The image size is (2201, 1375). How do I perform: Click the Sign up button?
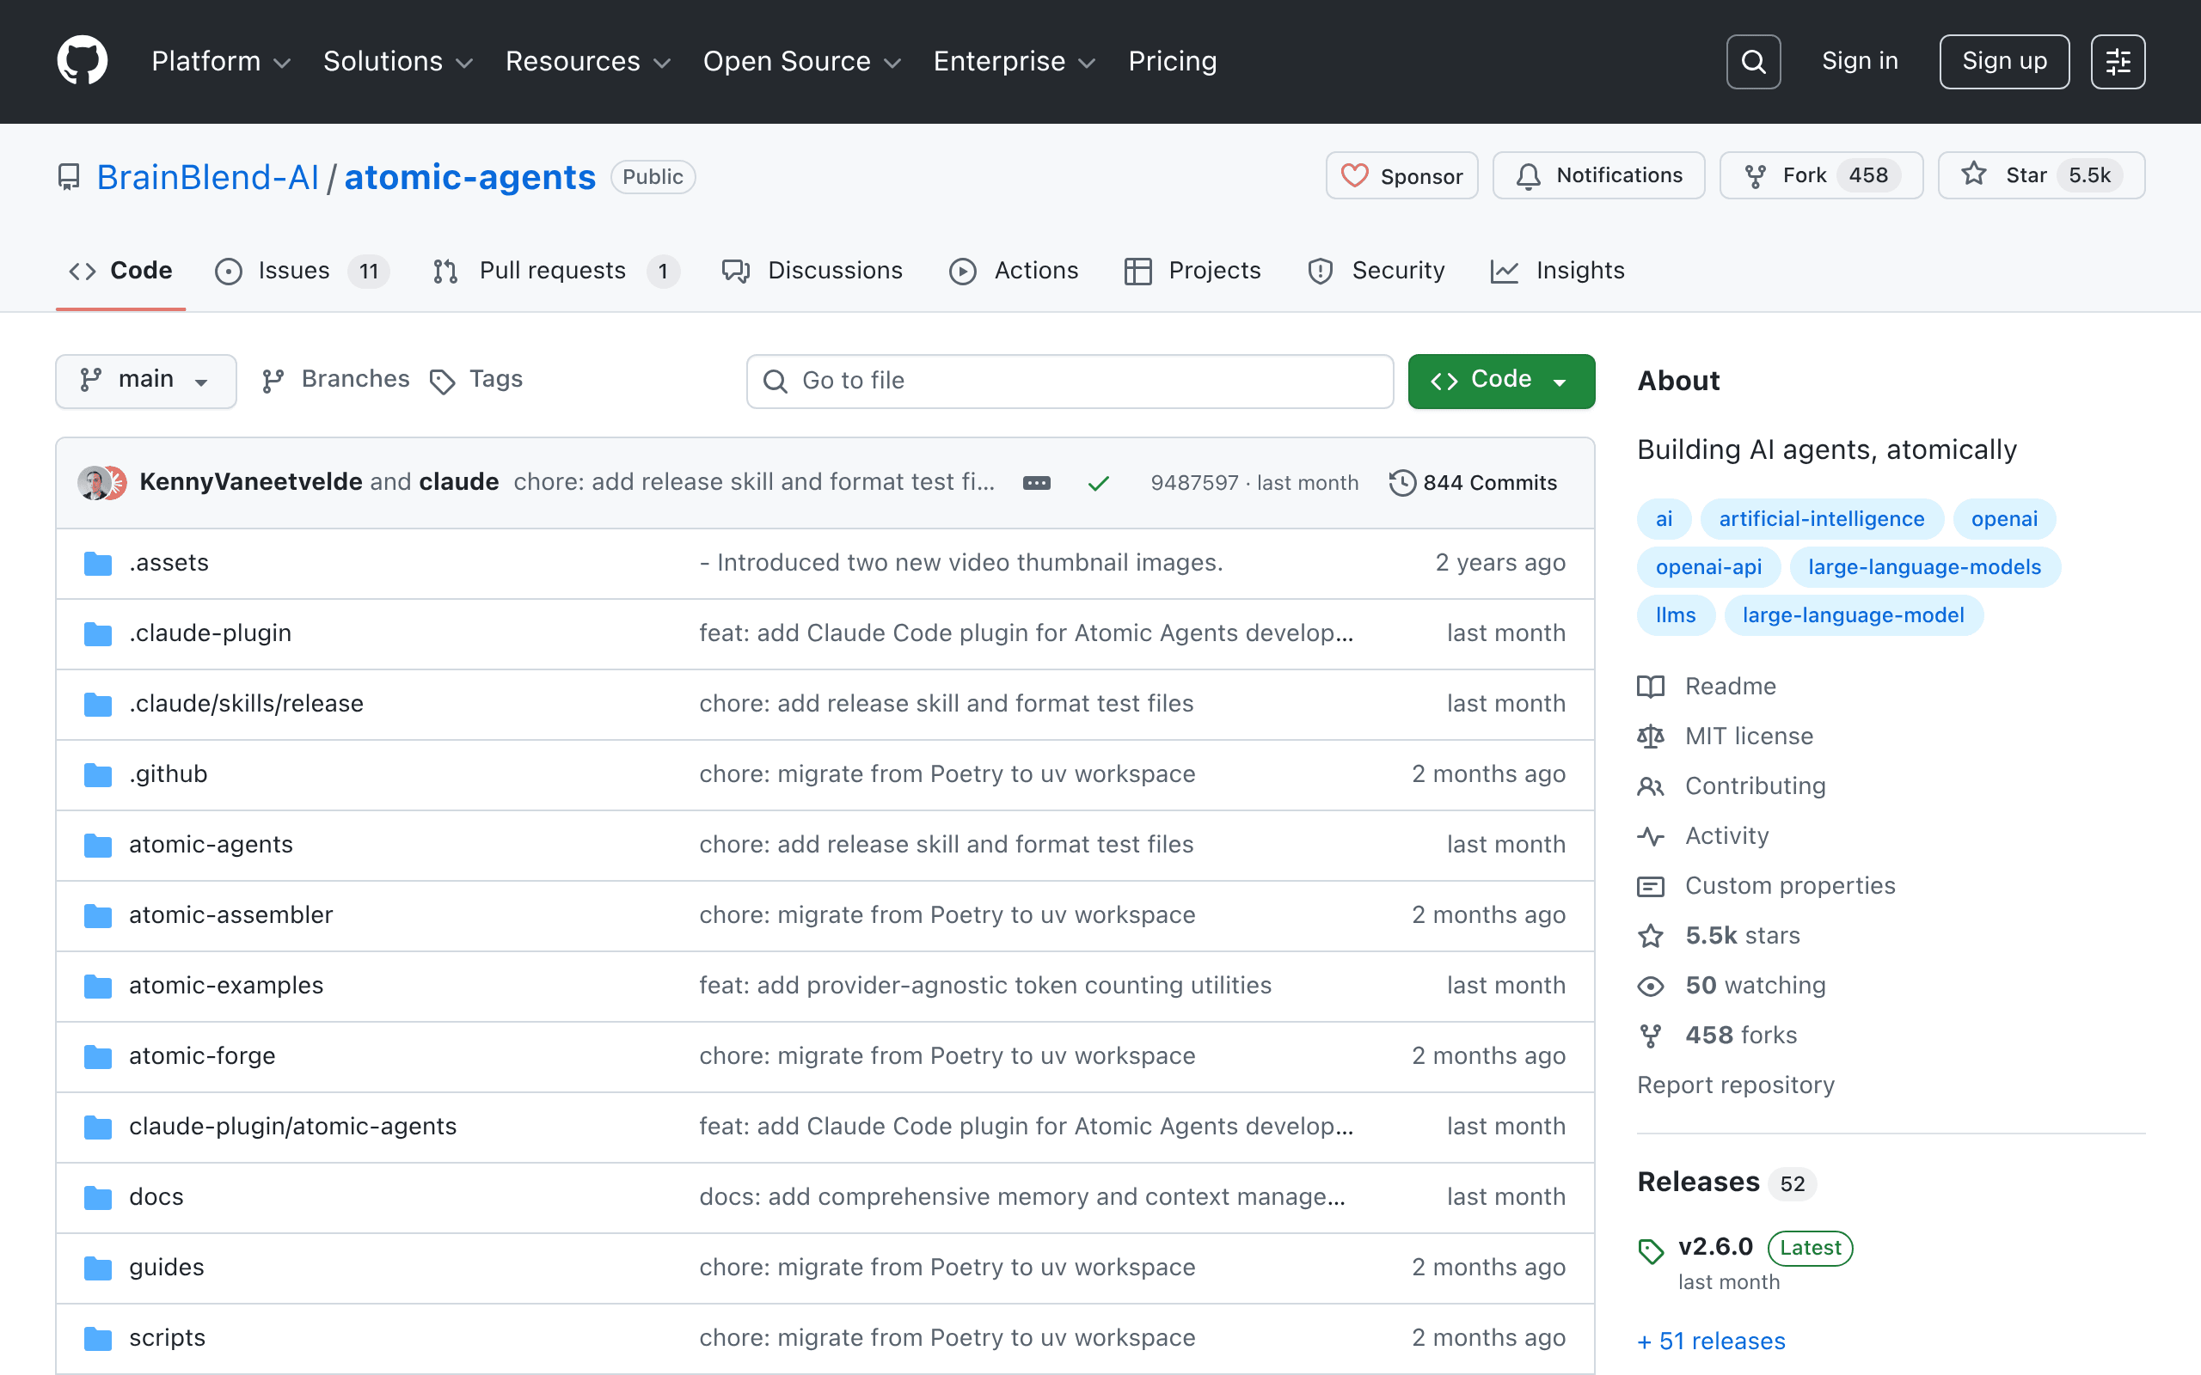click(x=2003, y=62)
